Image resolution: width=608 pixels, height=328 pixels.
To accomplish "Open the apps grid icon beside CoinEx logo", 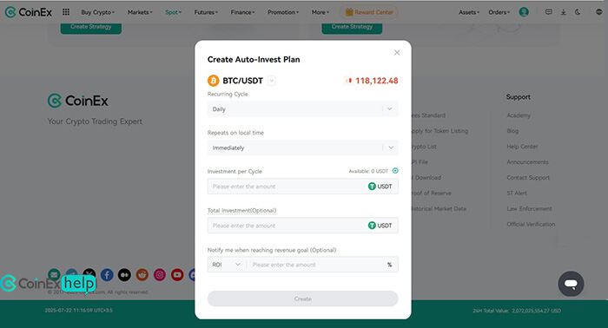I will 66,12.
